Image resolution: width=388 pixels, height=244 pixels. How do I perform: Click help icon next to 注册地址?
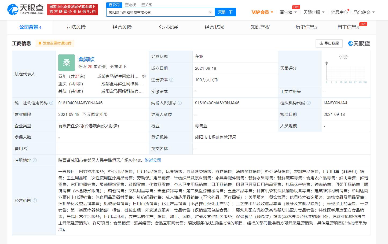pos(35,160)
